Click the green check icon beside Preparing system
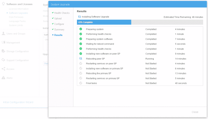 point(81,29)
